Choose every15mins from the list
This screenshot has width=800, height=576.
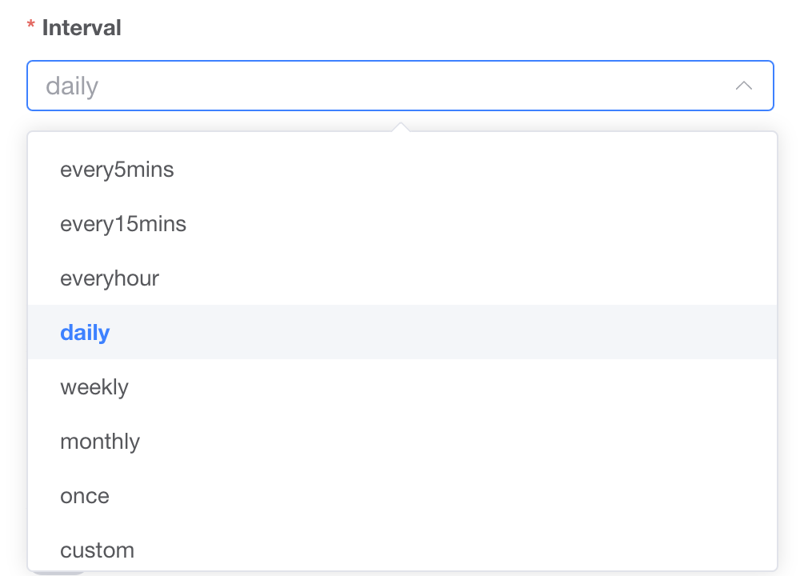click(x=123, y=224)
